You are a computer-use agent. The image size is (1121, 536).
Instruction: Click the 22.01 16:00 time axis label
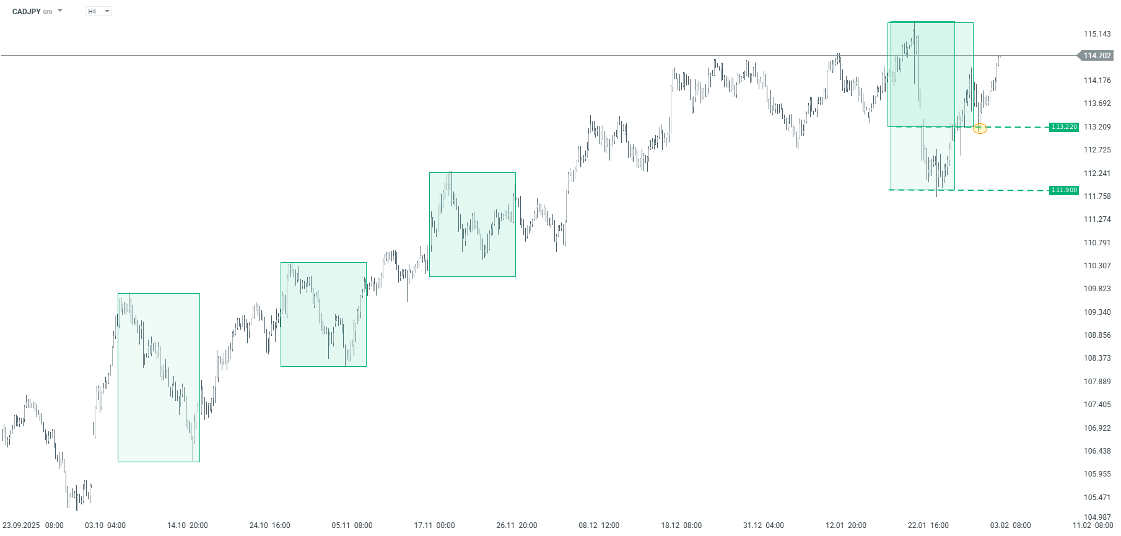click(928, 525)
